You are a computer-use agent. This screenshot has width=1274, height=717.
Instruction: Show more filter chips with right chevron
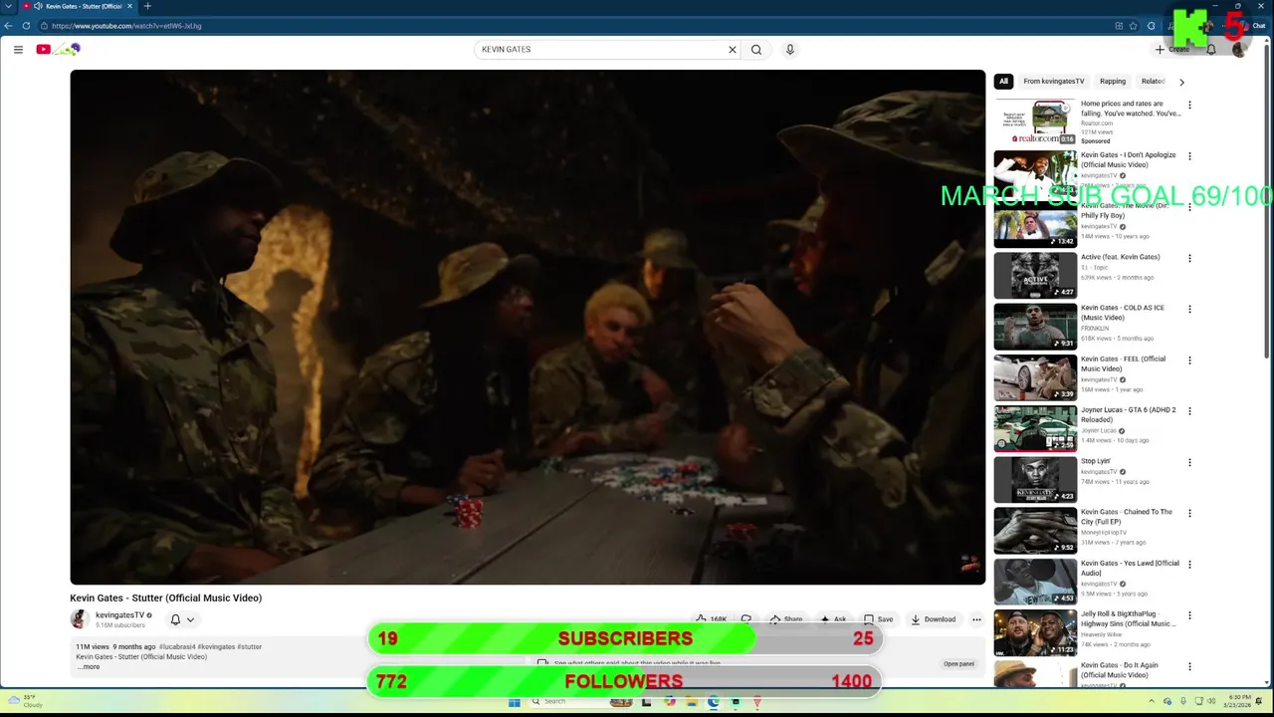pos(1181,82)
